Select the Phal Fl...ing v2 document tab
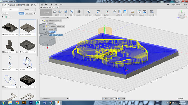Image resolution: width=188 pixels, height=105 pixels. click(48, 7)
